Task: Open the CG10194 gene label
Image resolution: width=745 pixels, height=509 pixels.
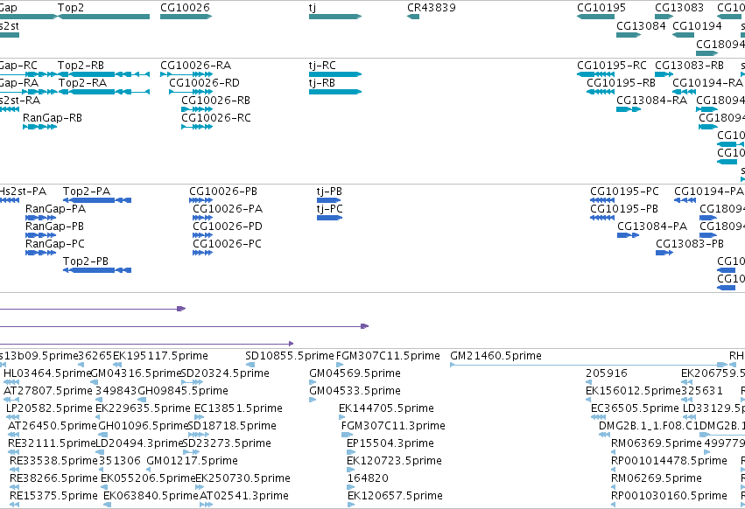Action: (x=697, y=25)
